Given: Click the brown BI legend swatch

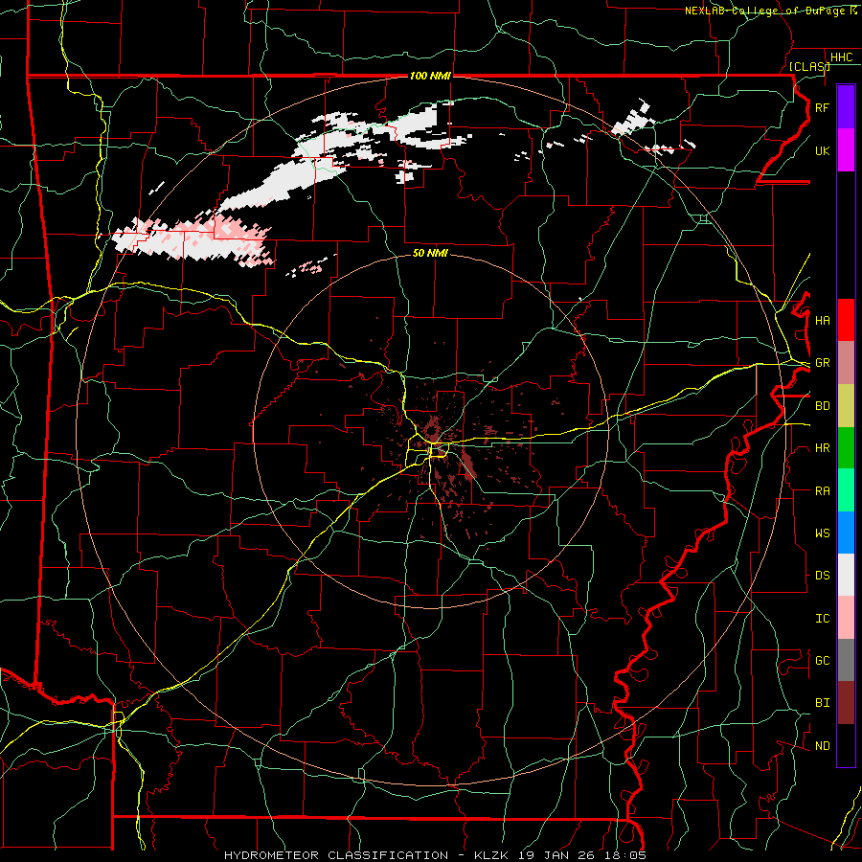Looking at the screenshot, I should click(x=846, y=703).
